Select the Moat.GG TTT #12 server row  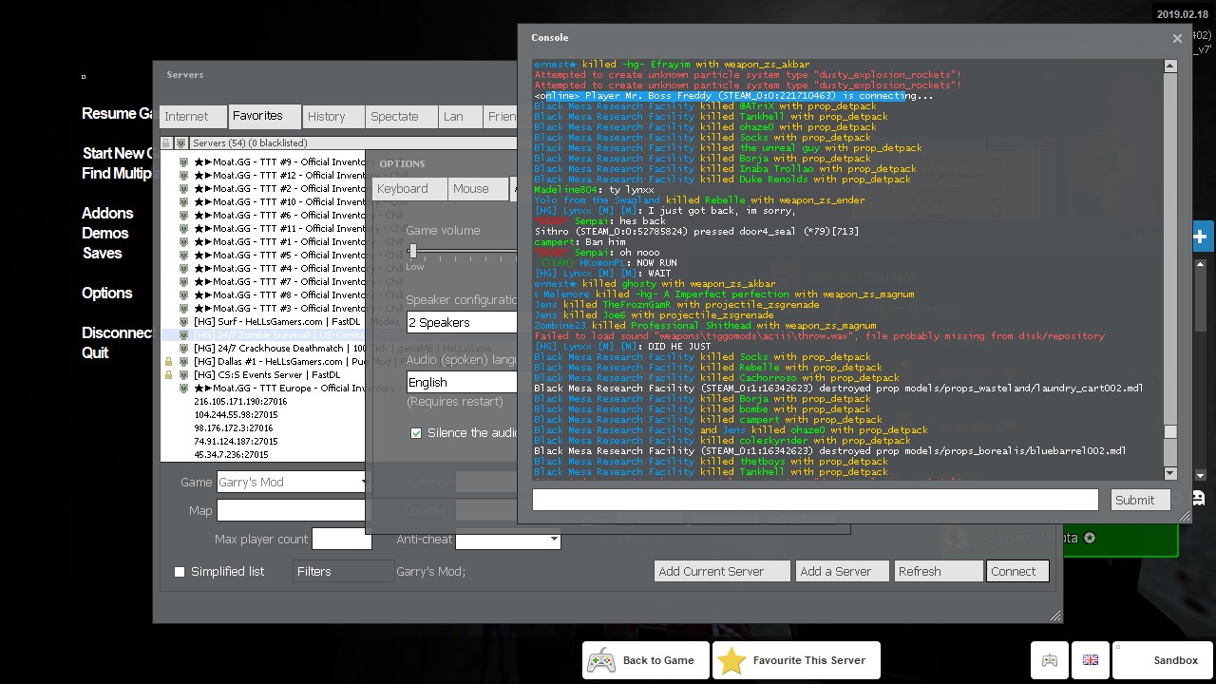[263, 176]
